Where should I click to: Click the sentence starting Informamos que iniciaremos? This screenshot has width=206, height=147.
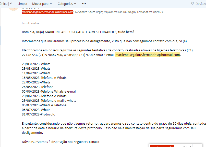pos(105,41)
